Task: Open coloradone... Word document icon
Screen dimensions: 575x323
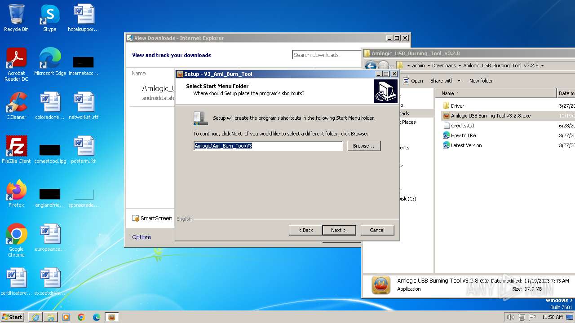Action: [x=50, y=106]
